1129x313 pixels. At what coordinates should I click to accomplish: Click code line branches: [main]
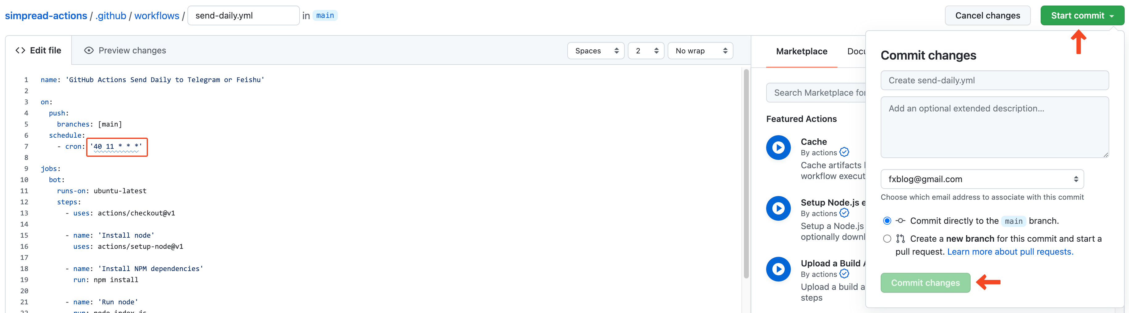click(90, 124)
